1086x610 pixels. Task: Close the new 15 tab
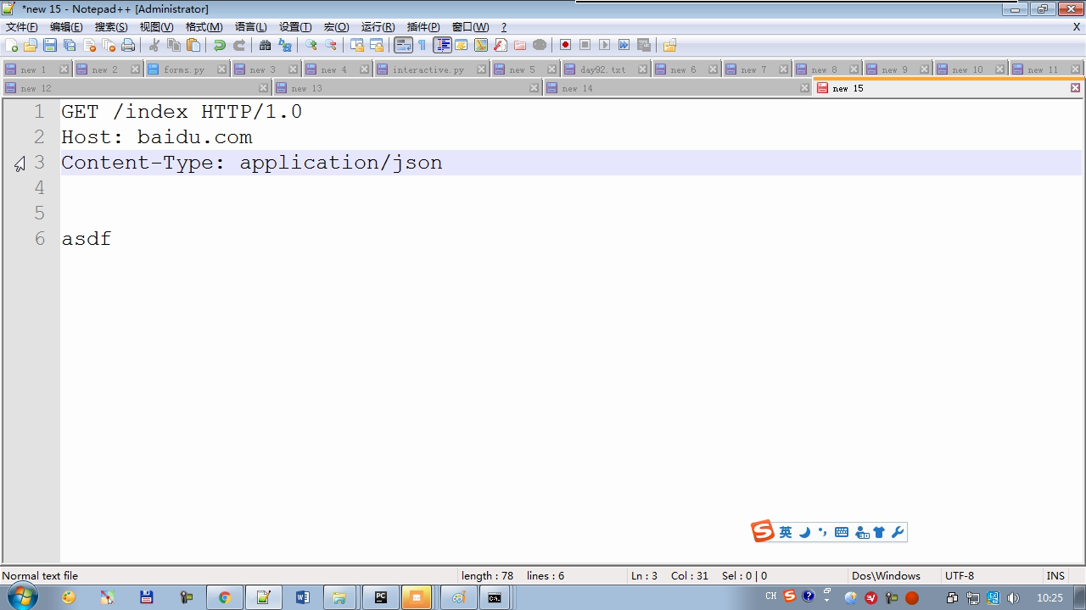click(x=1075, y=88)
